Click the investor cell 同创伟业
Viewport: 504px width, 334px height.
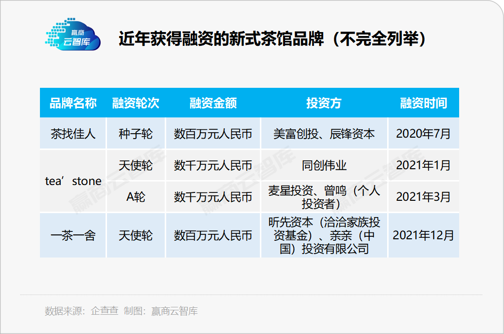(x=324, y=165)
